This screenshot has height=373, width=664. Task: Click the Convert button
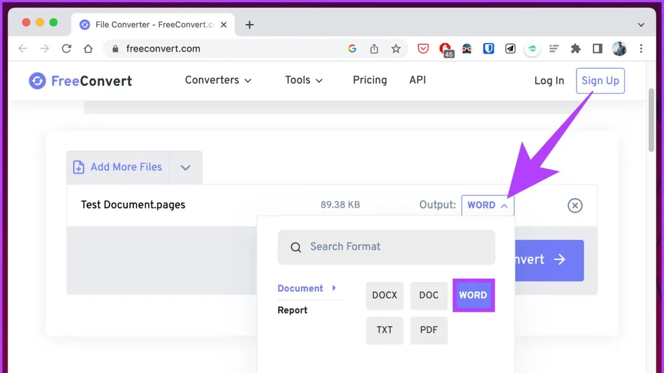click(549, 260)
